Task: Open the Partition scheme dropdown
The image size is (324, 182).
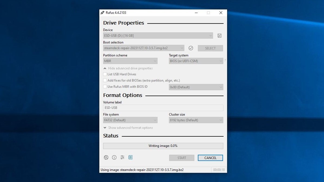Action: click(x=130, y=61)
